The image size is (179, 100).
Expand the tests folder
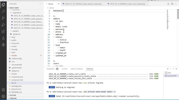[x=13, y=52]
